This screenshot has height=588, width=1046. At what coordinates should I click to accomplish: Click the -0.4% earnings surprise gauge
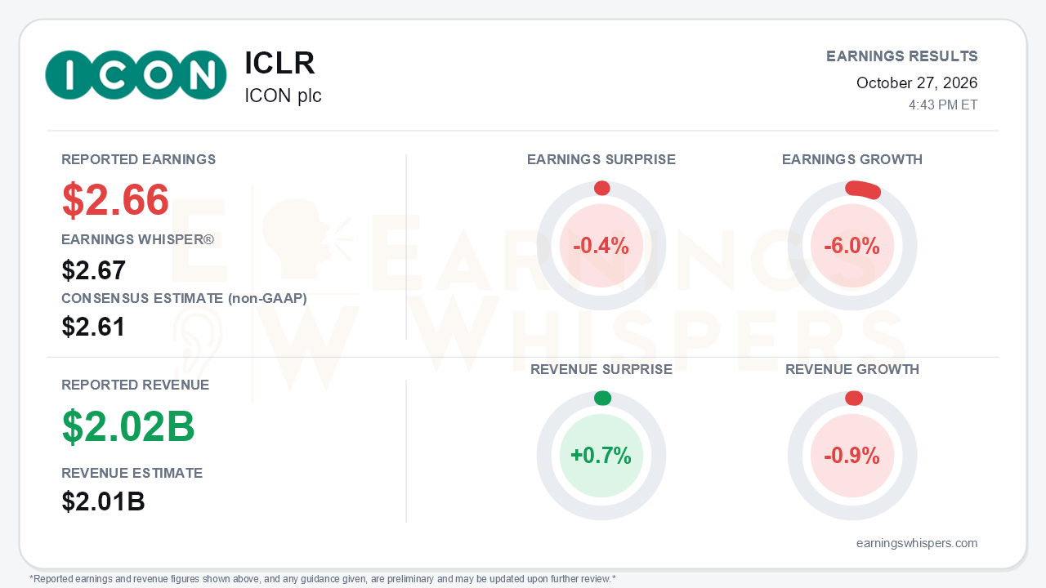coord(601,246)
